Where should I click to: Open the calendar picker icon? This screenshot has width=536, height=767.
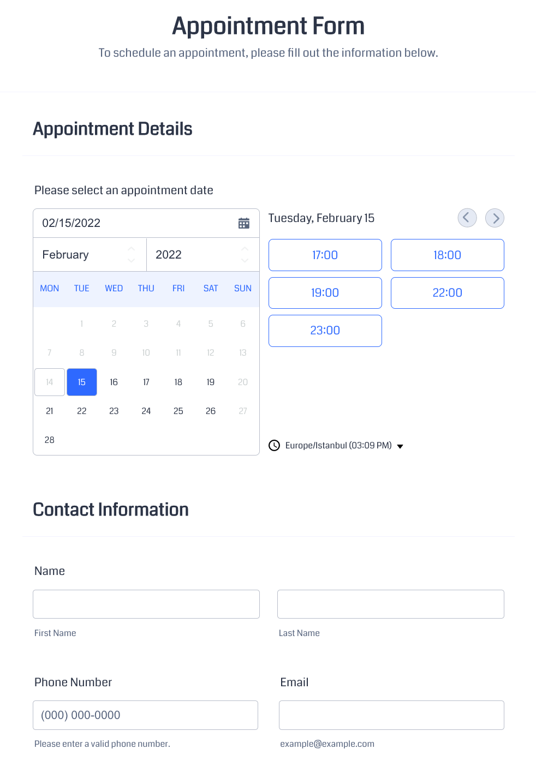tap(244, 223)
